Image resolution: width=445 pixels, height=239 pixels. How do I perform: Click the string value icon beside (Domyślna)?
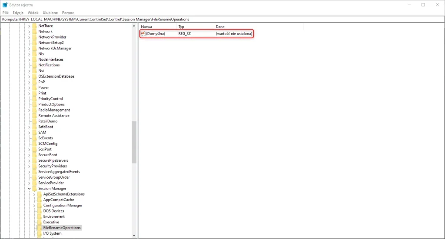pyautogui.click(x=143, y=33)
